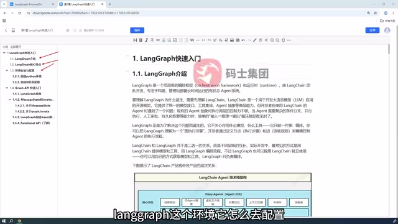Viewport: 398px width, 224px height.
Task: Bookmark this page with the address bar star
Action: [376, 13]
